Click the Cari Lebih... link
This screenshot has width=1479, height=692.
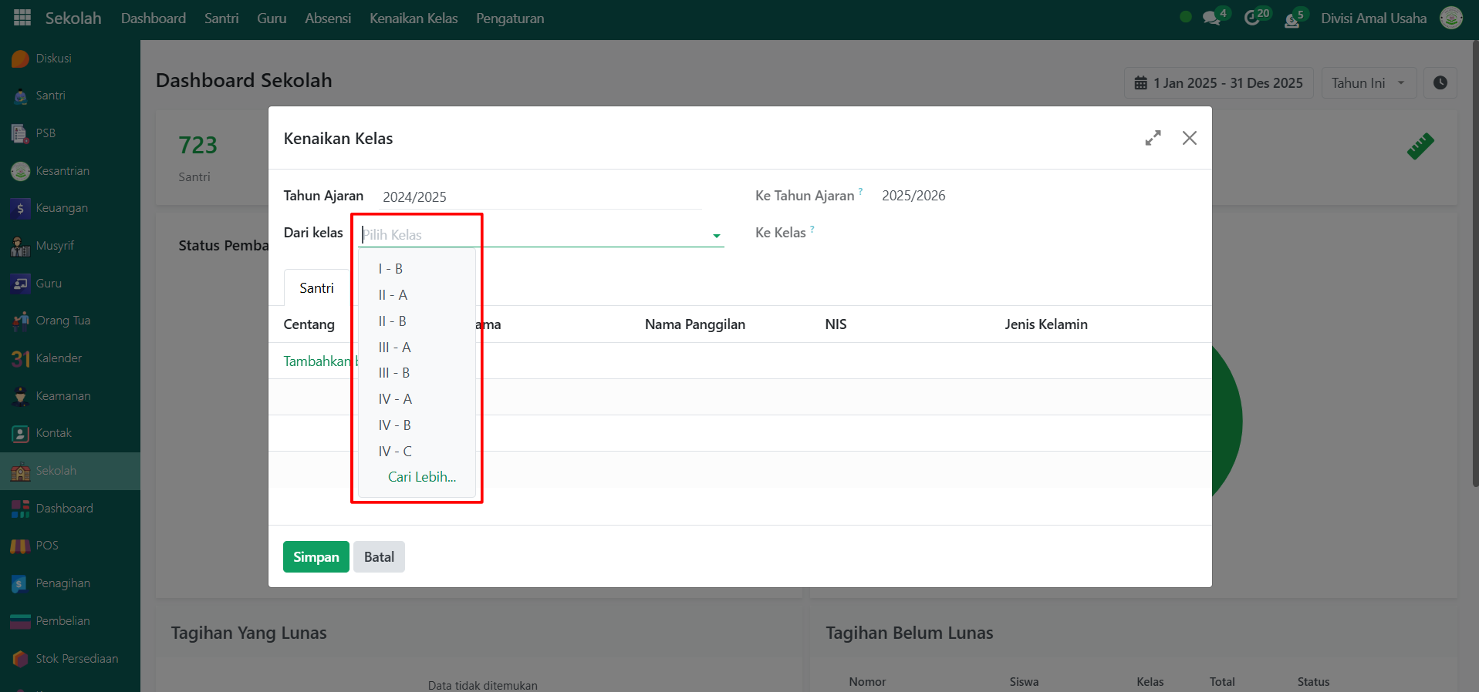tap(421, 477)
